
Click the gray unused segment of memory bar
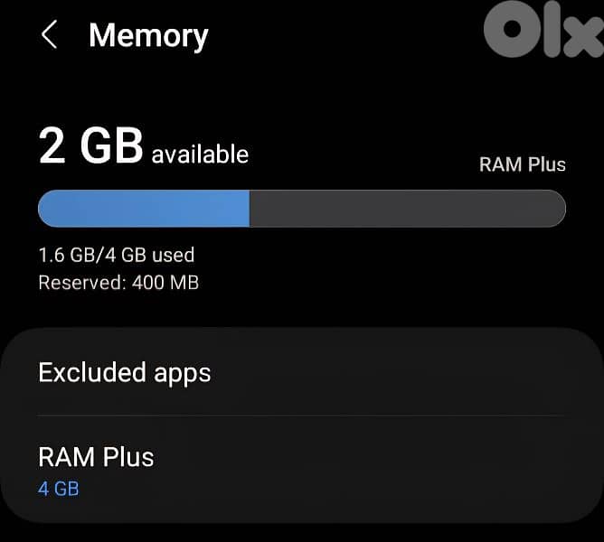tap(408, 209)
